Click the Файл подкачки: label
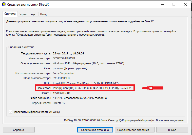 coord(41,98)
